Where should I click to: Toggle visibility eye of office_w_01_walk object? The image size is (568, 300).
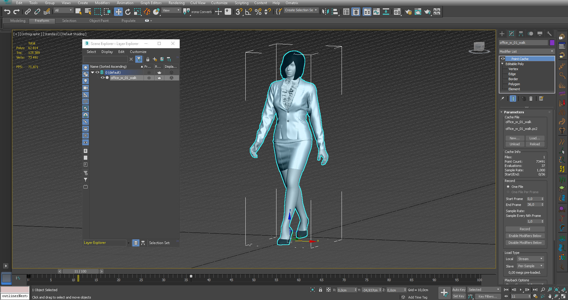[102, 78]
